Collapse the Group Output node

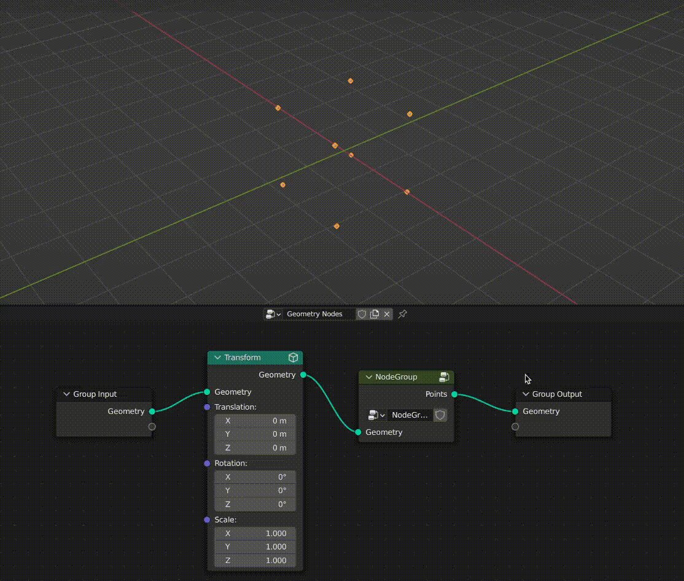(x=526, y=394)
